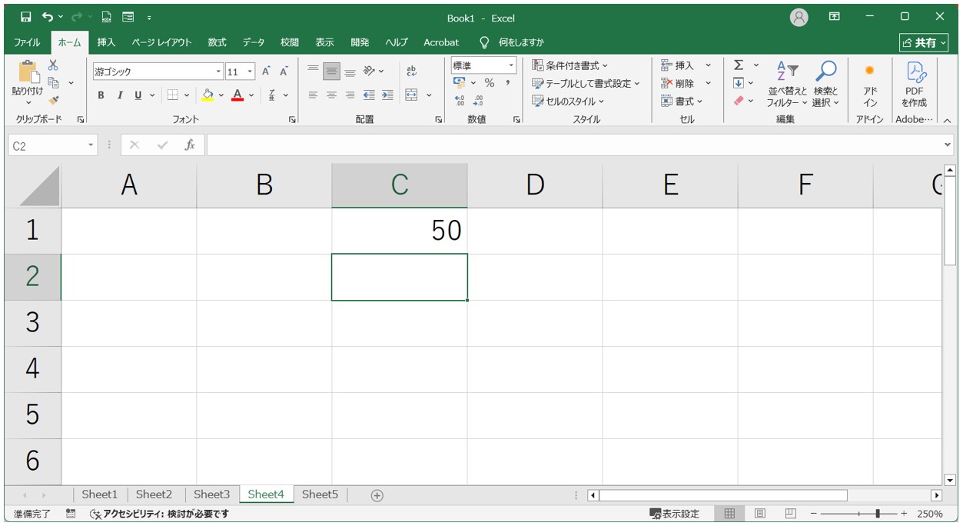This screenshot has height=526, width=963.
Task: Select the Format Painter brush
Action: [53, 99]
